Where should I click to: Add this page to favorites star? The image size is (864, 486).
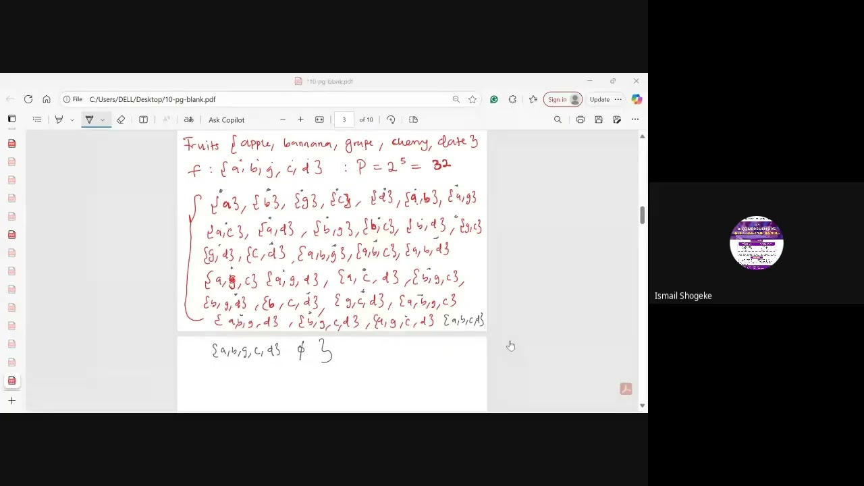click(473, 99)
